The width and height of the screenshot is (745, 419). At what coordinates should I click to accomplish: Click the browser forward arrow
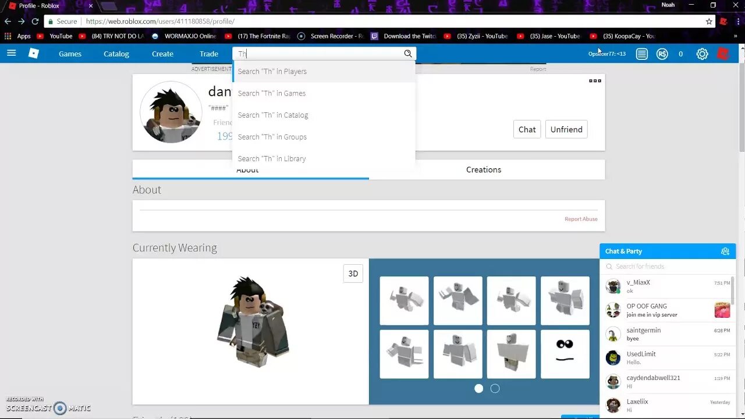(22, 22)
